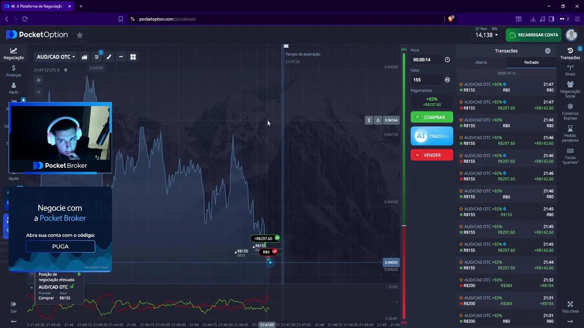584x328 pixels.
Task: Click the VENDER sell button
Action: [432, 155]
